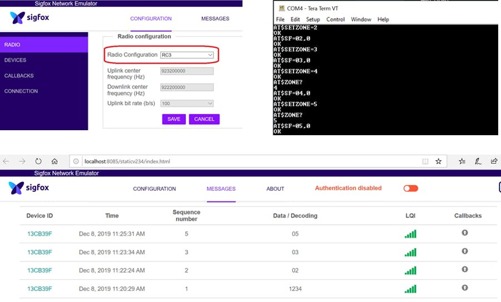Click the Authentication disabled label

pos(348,188)
